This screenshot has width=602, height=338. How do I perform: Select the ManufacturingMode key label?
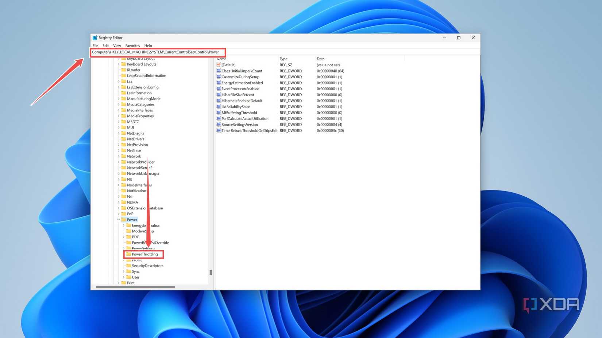(144, 99)
